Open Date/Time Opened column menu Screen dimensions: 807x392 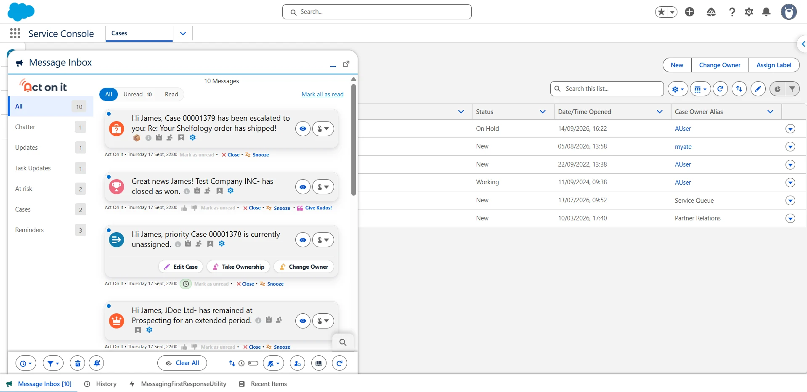pyautogui.click(x=660, y=111)
